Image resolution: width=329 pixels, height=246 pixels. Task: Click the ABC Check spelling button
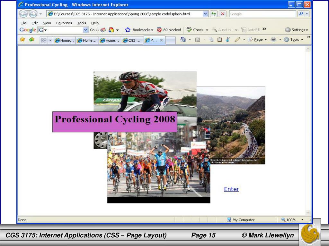195,30
